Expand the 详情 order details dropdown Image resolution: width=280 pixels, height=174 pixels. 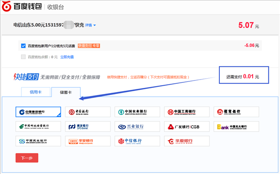(91, 25)
